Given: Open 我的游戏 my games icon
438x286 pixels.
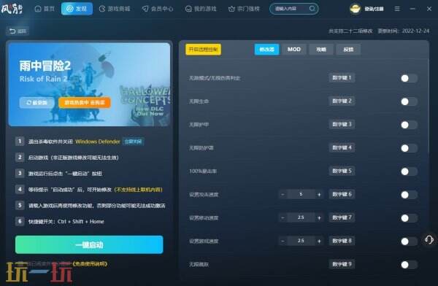Looking at the screenshot, I should click(x=188, y=9).
